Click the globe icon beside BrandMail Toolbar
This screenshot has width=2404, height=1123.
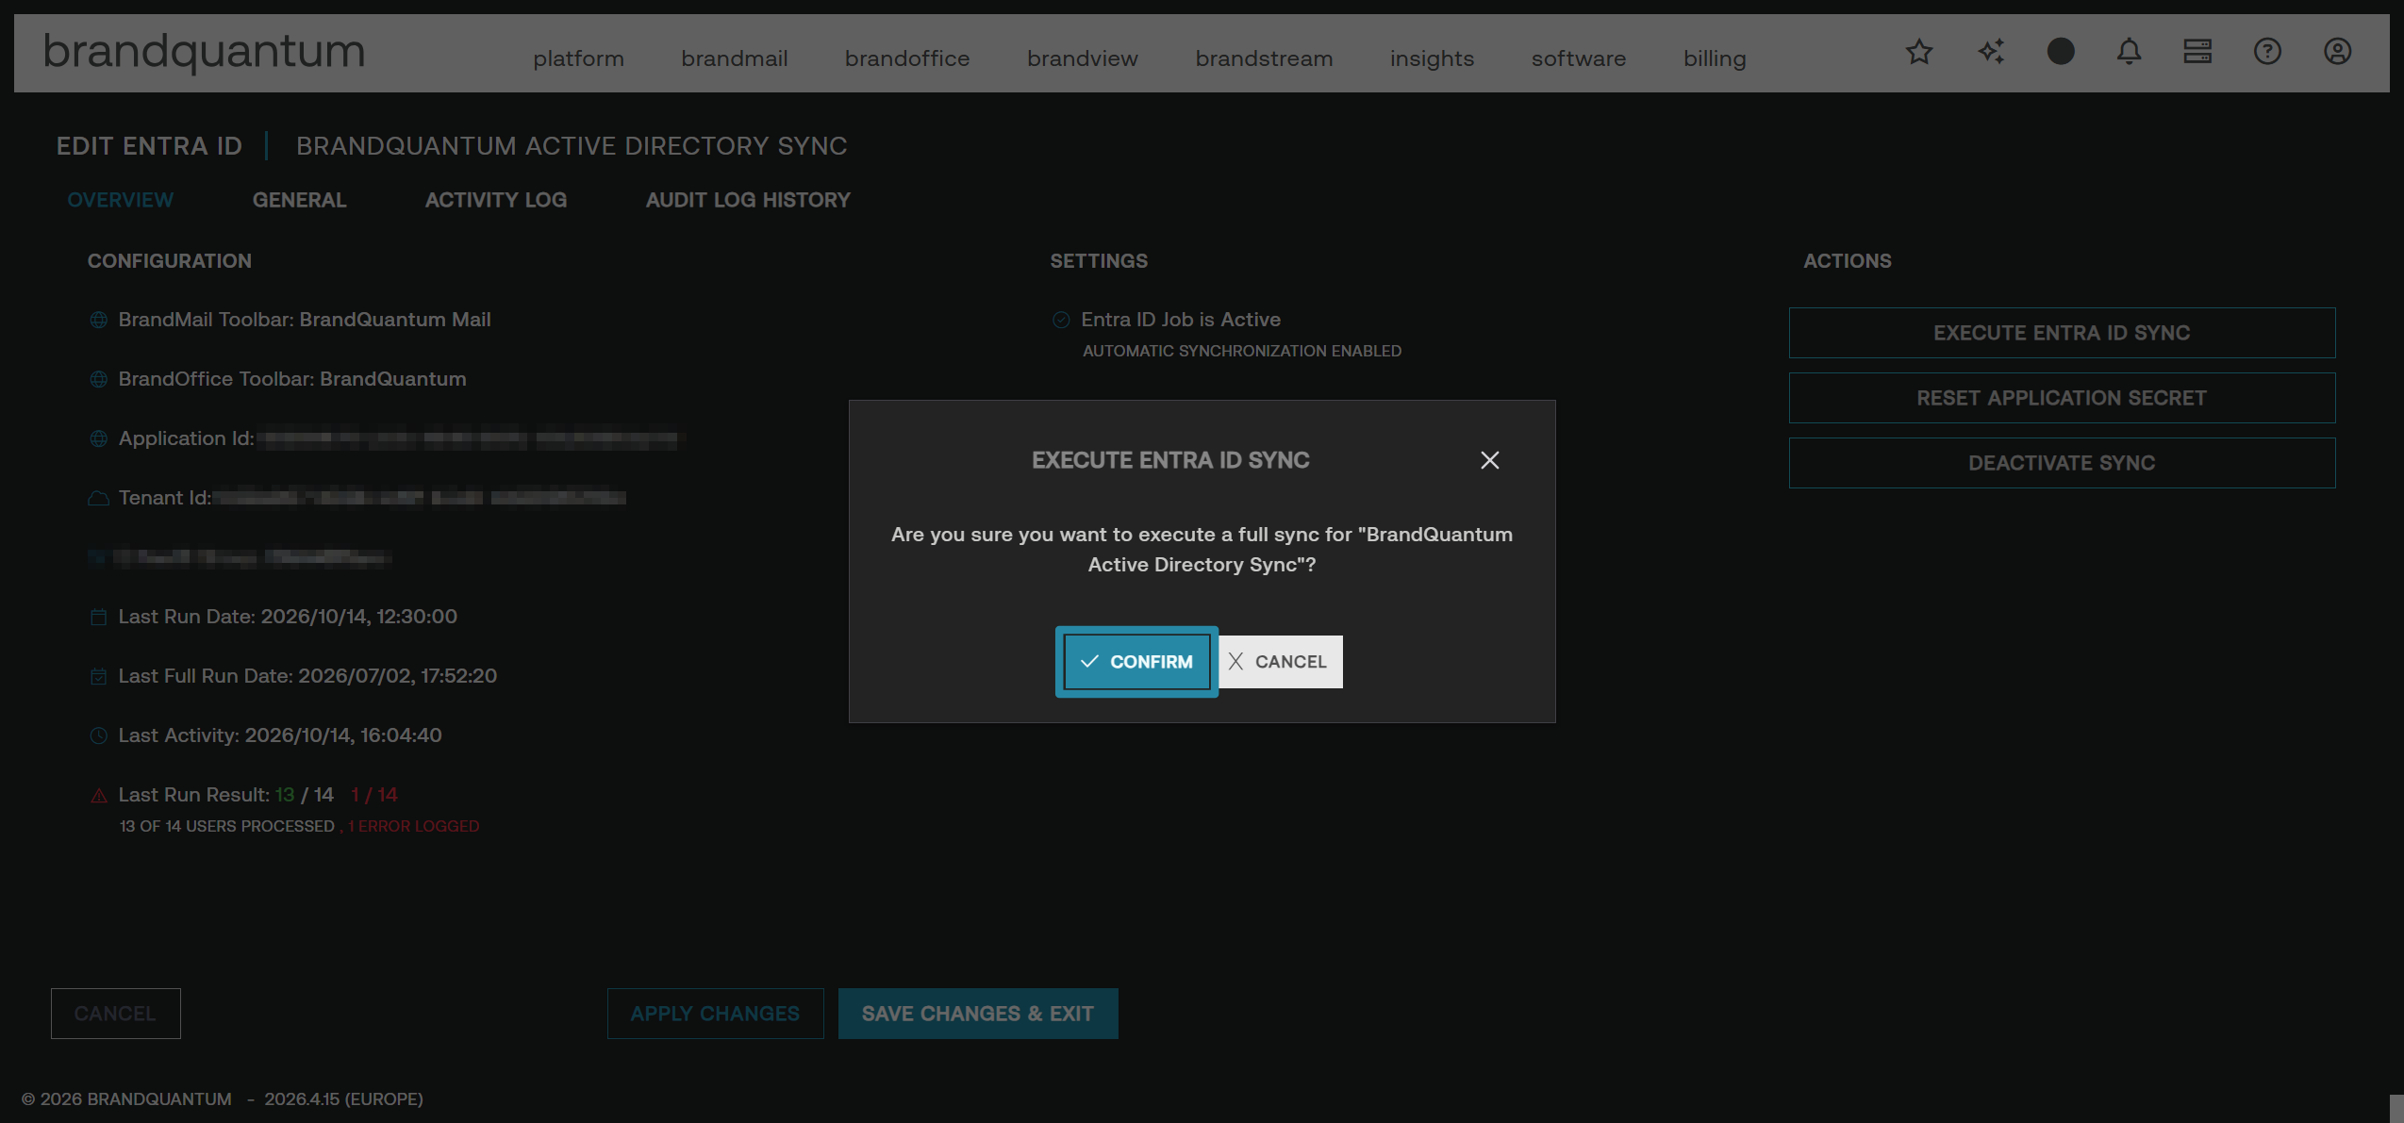[98, 321]
